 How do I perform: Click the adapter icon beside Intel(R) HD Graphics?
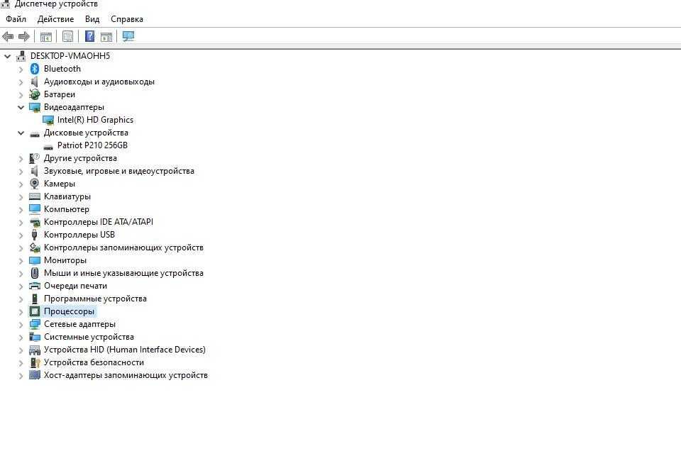click(48, 120)
